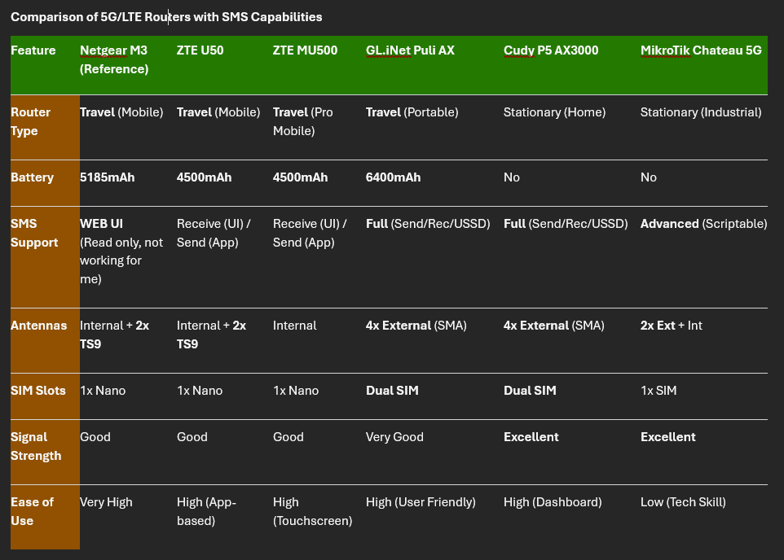Image resolution: width=784 pixels, height=560 pixels.
Task: Click the 'ZTE MU500' column header
Action: point(304,50)
